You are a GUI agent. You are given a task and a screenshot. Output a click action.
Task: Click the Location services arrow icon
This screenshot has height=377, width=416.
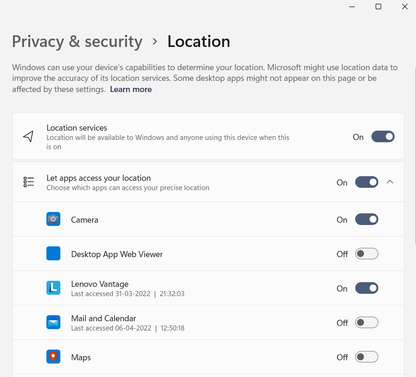[x=28, y=137]
